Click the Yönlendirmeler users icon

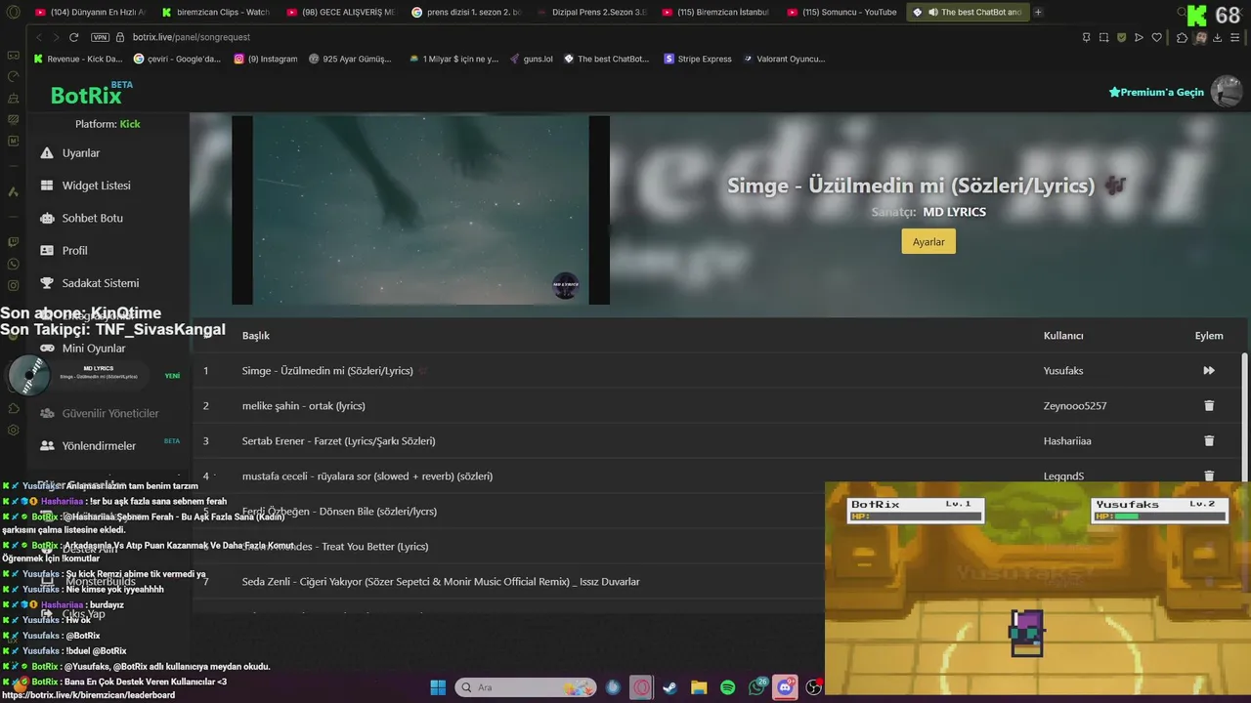(x=47, y=445)
